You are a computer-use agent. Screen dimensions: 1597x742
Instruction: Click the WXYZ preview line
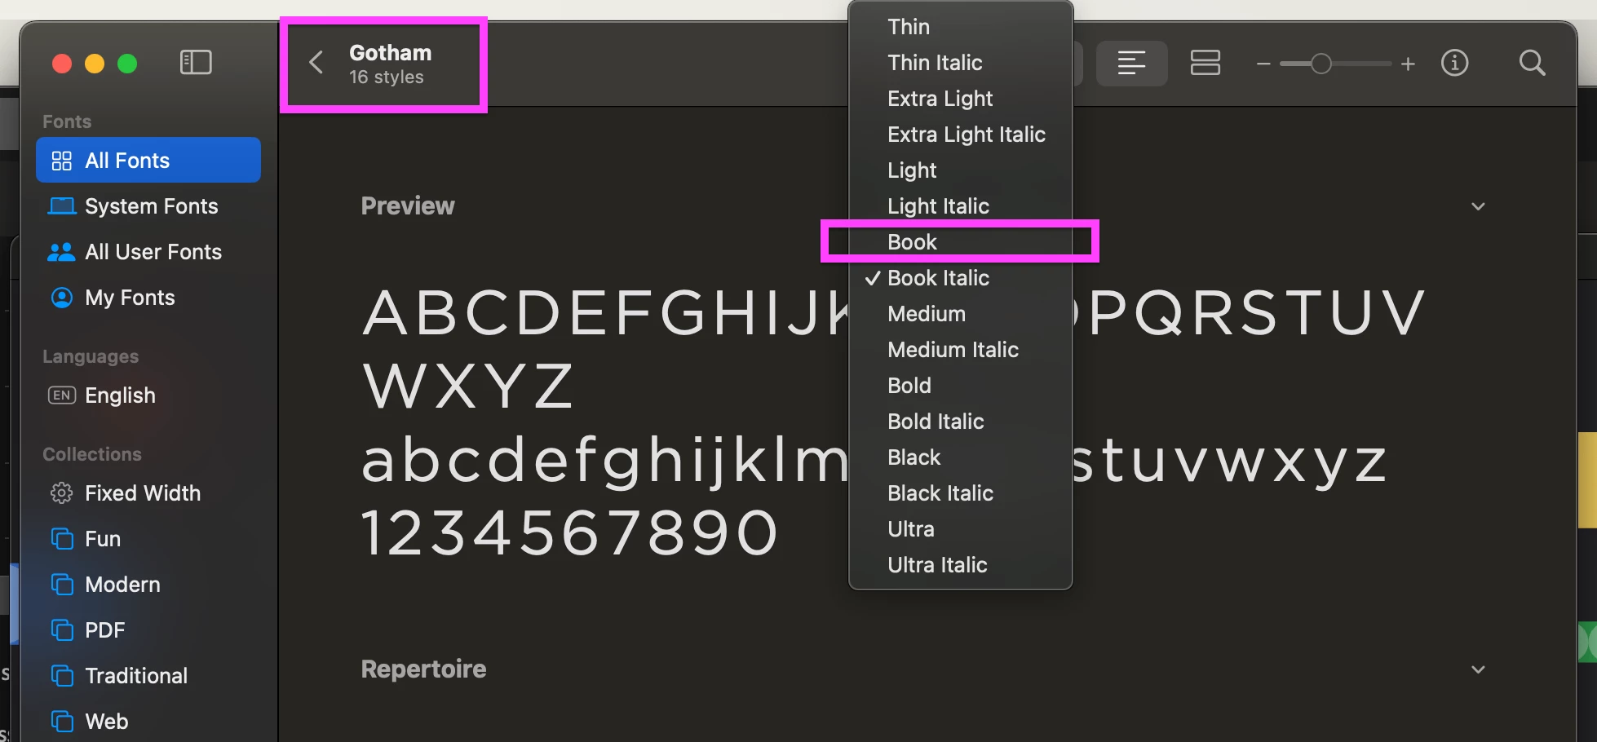pyautogui.click(x=469, y=386)
